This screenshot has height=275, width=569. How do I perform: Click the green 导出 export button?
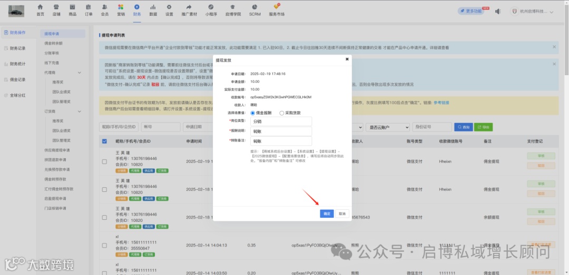coord(483,127)
